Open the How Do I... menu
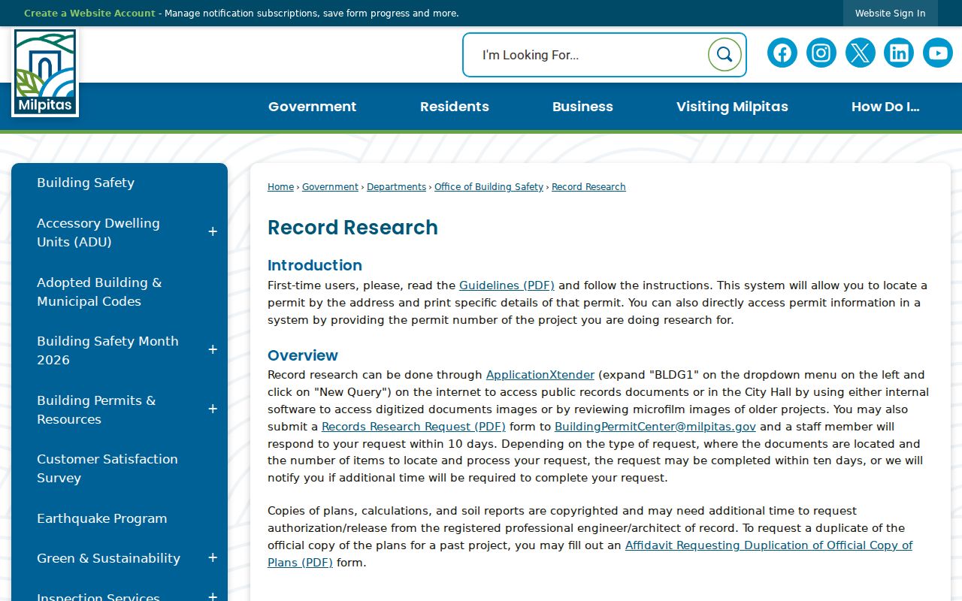Viewport: 962px width, 601px height. 885,107
